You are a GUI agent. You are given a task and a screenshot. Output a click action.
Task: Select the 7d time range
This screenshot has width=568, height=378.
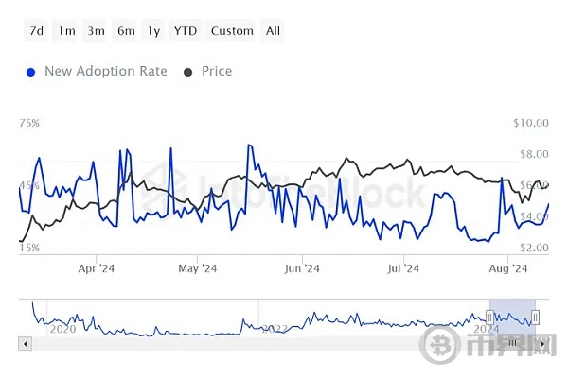pyautogui.click(x=36, y=31)
